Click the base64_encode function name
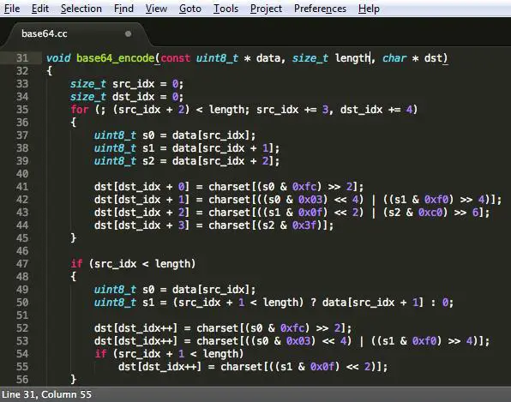 click(x=116, y=58)
